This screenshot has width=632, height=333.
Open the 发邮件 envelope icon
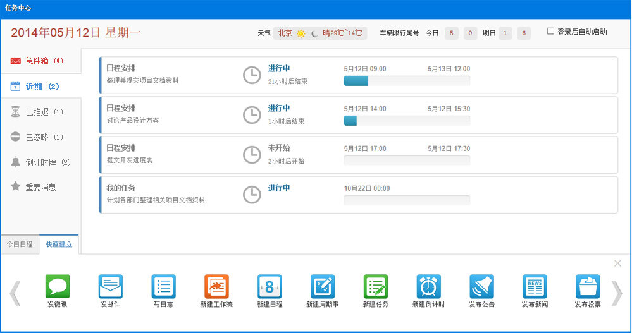pos(110,287)
